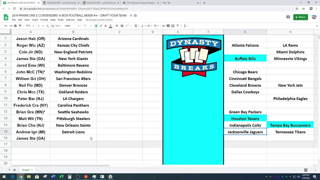Insert a chart via the toolbar
Viewport: 320px width, 180px height.
[x=173, y=26]
